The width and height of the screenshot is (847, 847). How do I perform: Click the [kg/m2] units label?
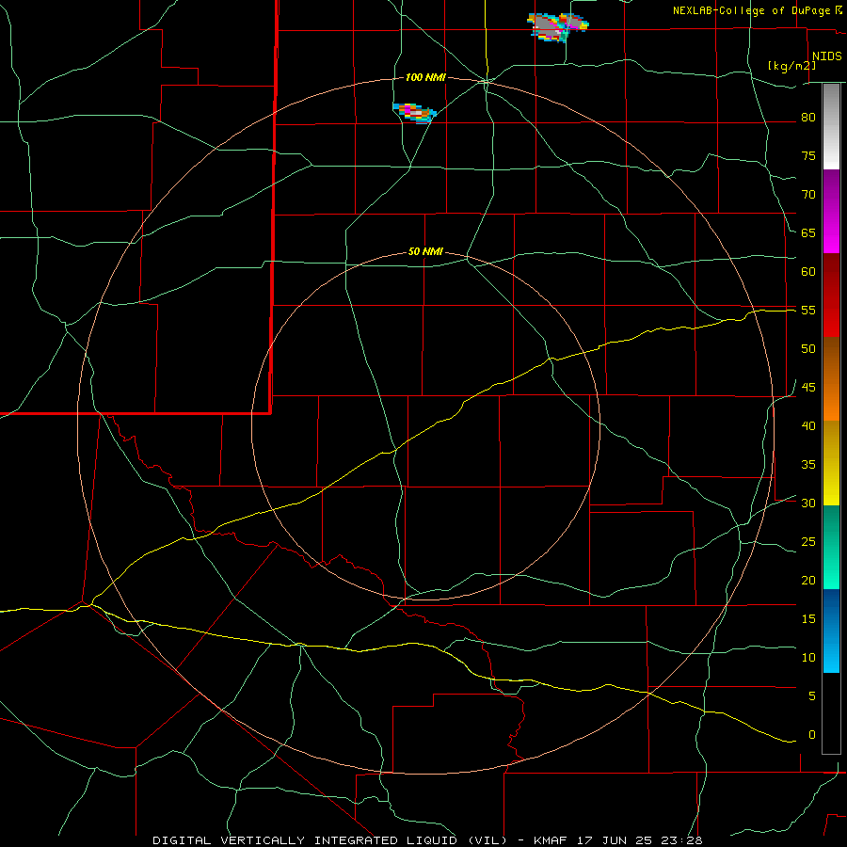(792, 66)
